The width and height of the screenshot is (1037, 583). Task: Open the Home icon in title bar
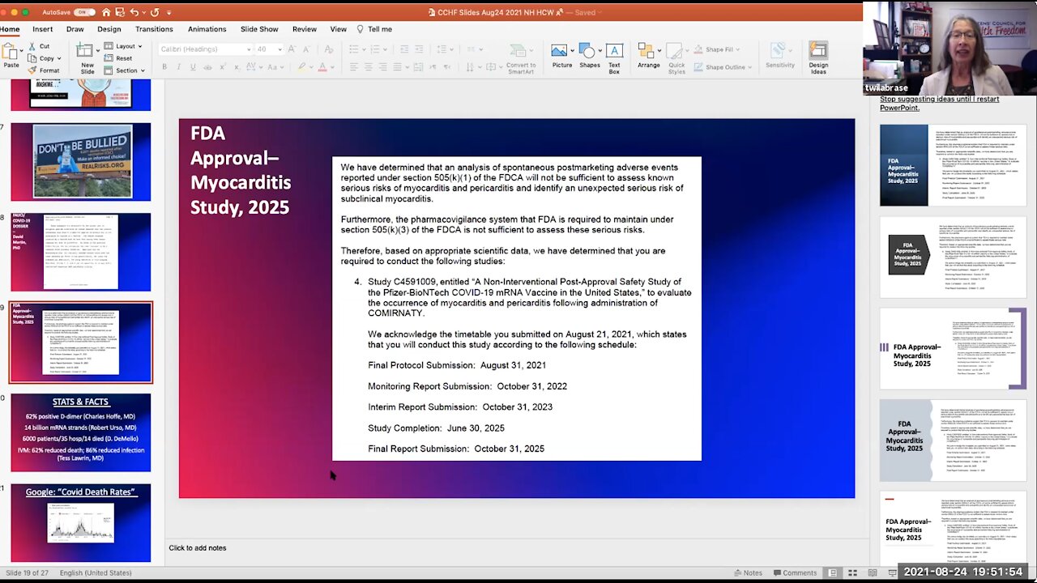tap(106, 12)
